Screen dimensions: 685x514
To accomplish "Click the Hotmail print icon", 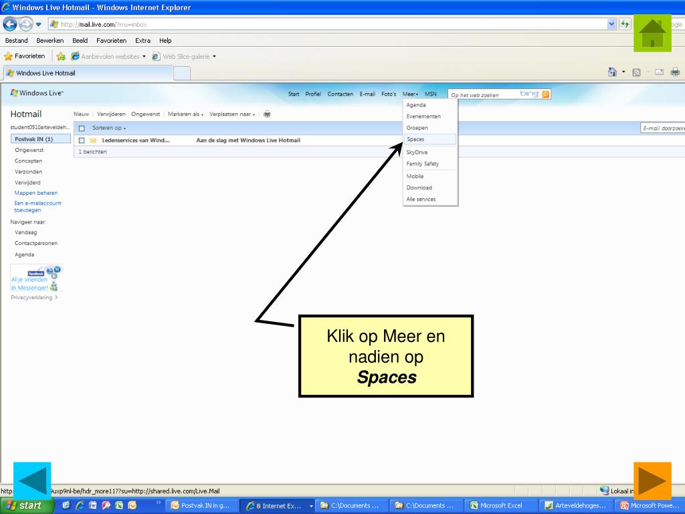I will click(267, 114).
